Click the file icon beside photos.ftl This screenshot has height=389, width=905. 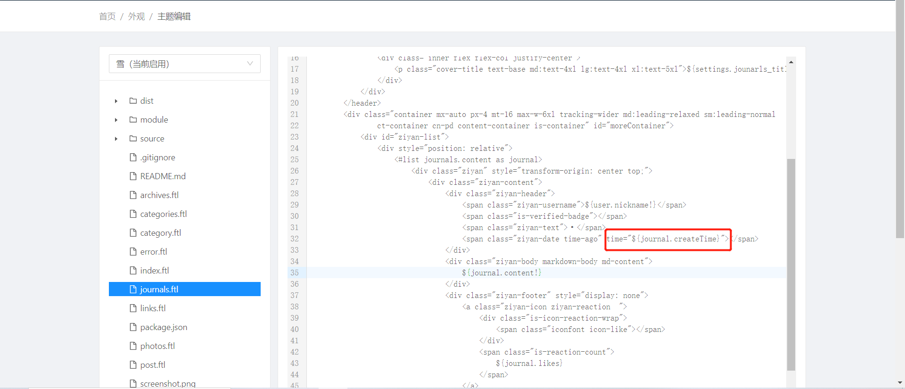133,346
